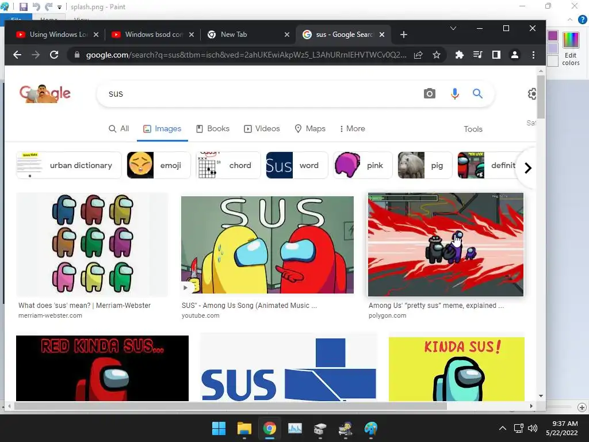Filter by 'urban dictionary' chip
Image resolution: width=589 pixels, height=442 pixels.
point(69,165)
